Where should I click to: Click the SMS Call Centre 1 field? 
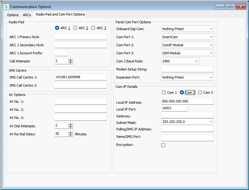click(81, 77)
